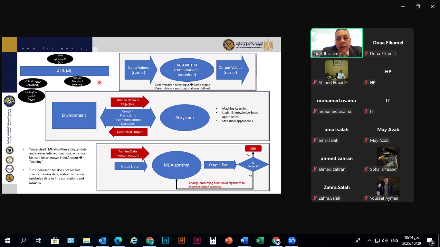Open Calculator from the taskbar
Screen dimensions: 440x247
tap(213, 241)
